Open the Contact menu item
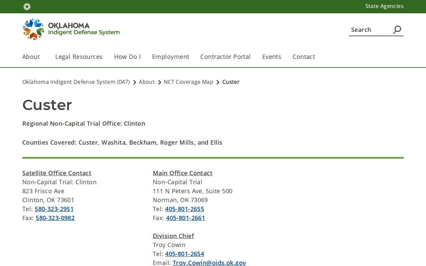Viewport: 426px width, 266px height. click(x=304, y=57)
